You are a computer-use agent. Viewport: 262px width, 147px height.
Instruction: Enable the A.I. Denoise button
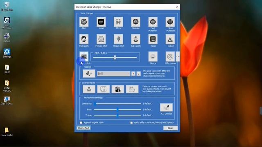[x=166, y=107]
